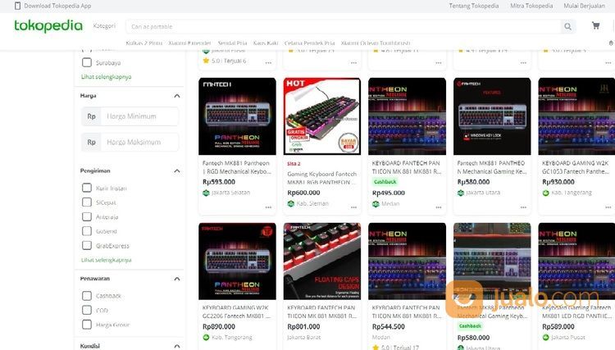Click the Tokopedia logo
615x350 pixels.
tap(48, 26)
